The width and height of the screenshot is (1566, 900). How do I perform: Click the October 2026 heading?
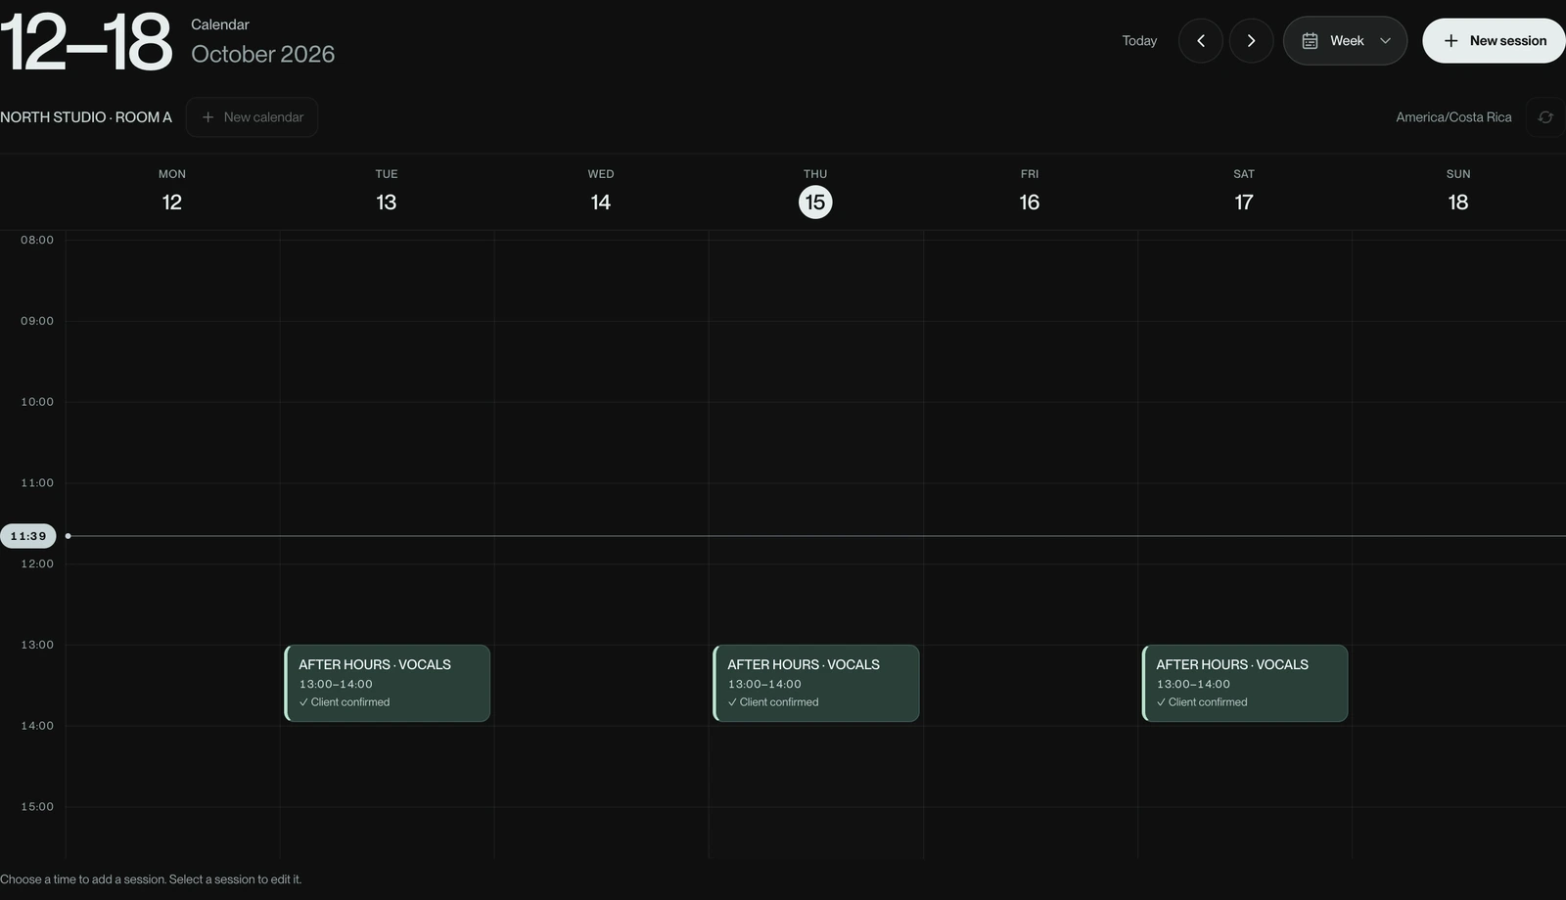(262, 55)
